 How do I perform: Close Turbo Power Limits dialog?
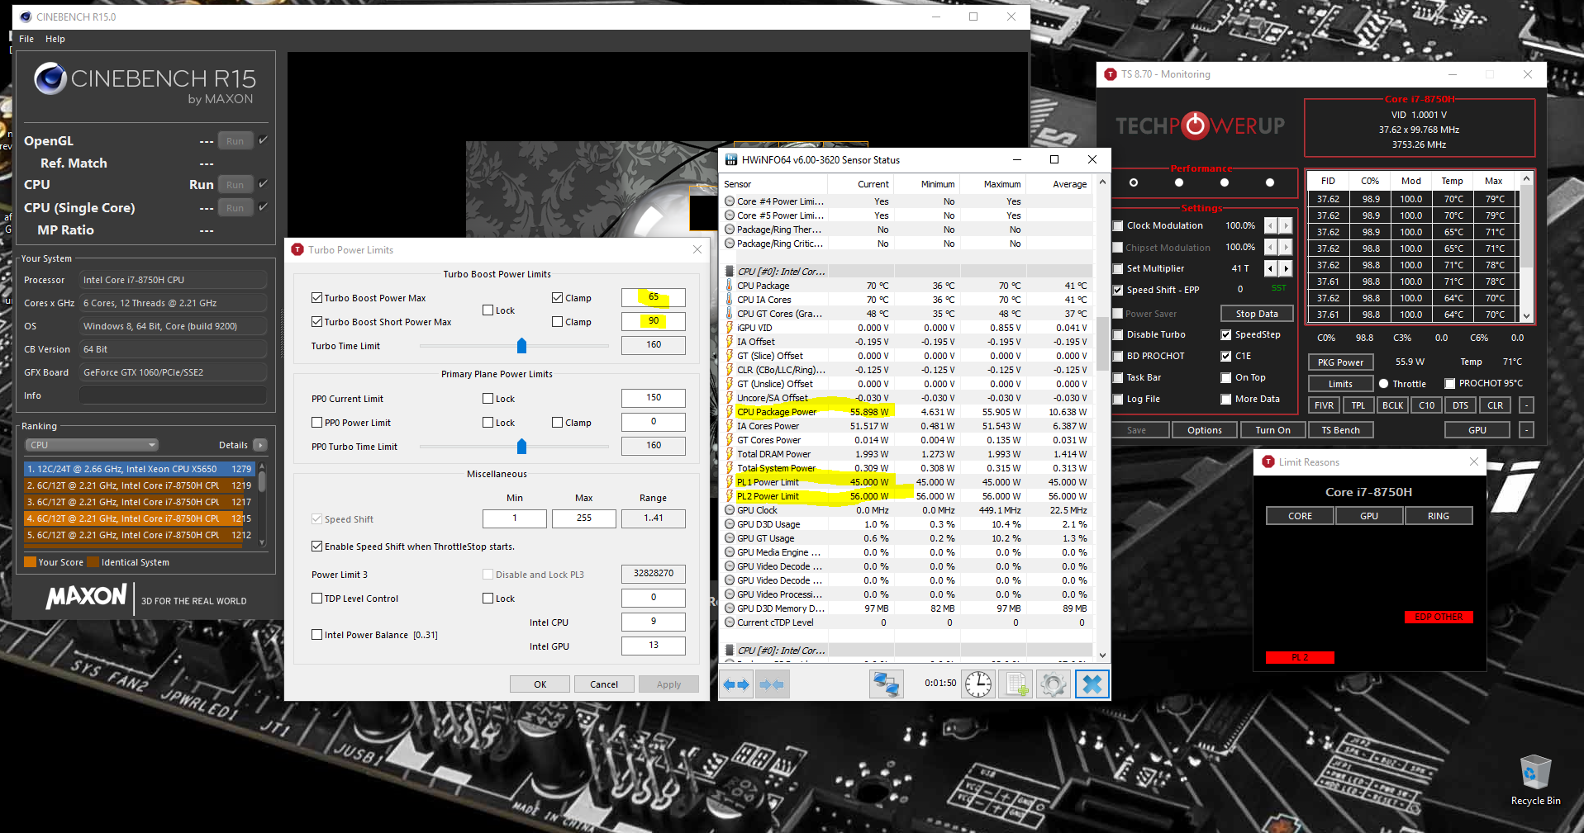point(697,249)
